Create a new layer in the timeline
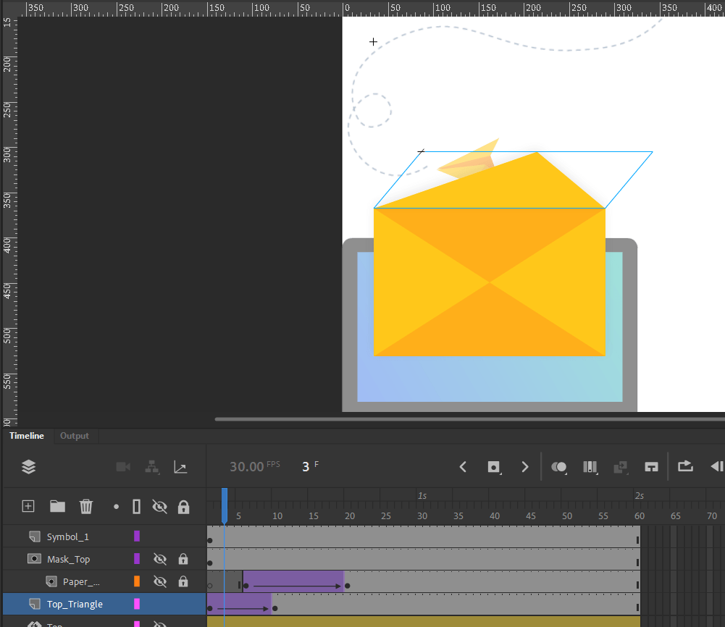Image resolution: width=725 pixels, height=627 pixels. [28, 507]
